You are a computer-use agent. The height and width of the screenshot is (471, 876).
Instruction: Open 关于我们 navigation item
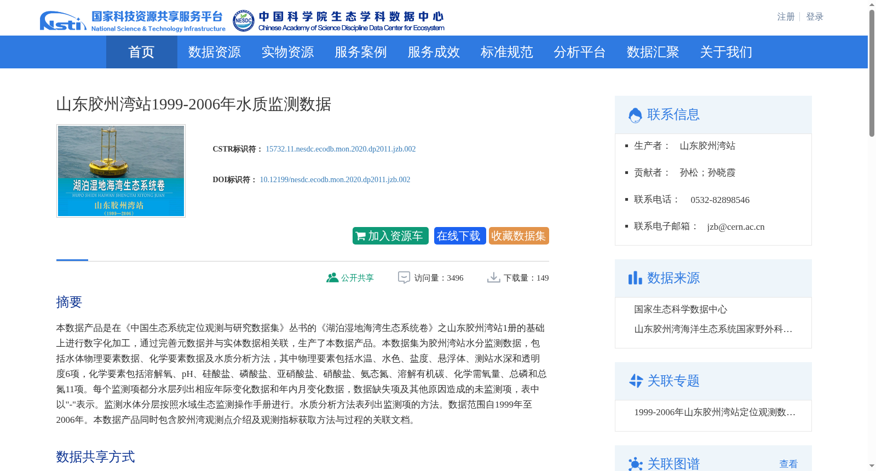(726, 52)
